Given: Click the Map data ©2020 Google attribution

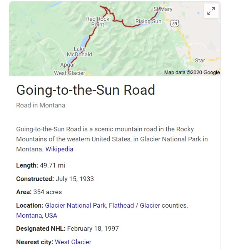Looking at the screenshot, I should tap(192, 72).
